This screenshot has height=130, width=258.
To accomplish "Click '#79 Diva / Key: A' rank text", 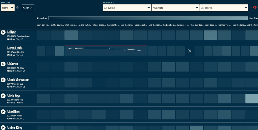I will (15, 55).
